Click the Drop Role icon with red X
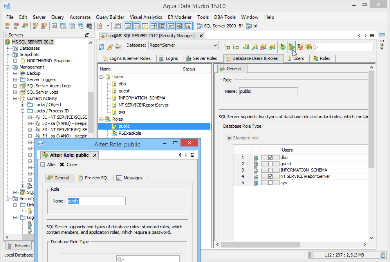Screen dimensions: 390x262 pyautogui.click(x=300, y=47)
